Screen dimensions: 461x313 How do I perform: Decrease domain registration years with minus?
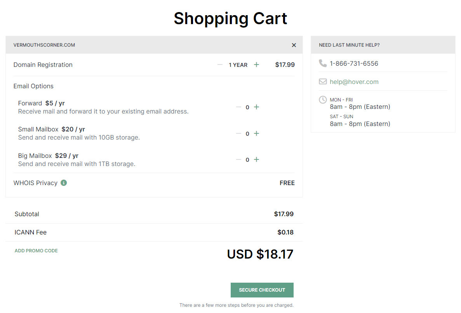point(220,65)
